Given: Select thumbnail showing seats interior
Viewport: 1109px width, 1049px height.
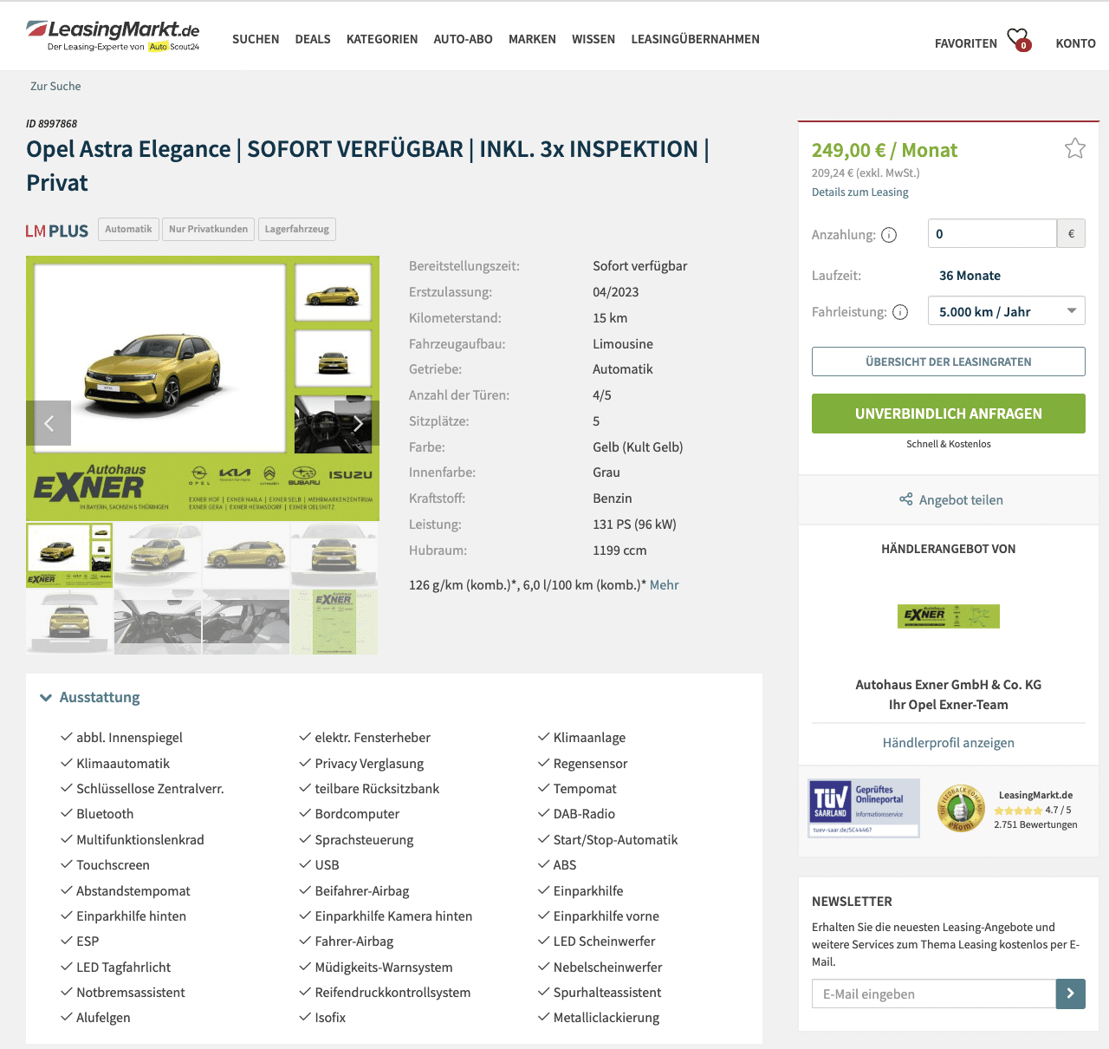Looking at the screenshot, I should [246, 622].
